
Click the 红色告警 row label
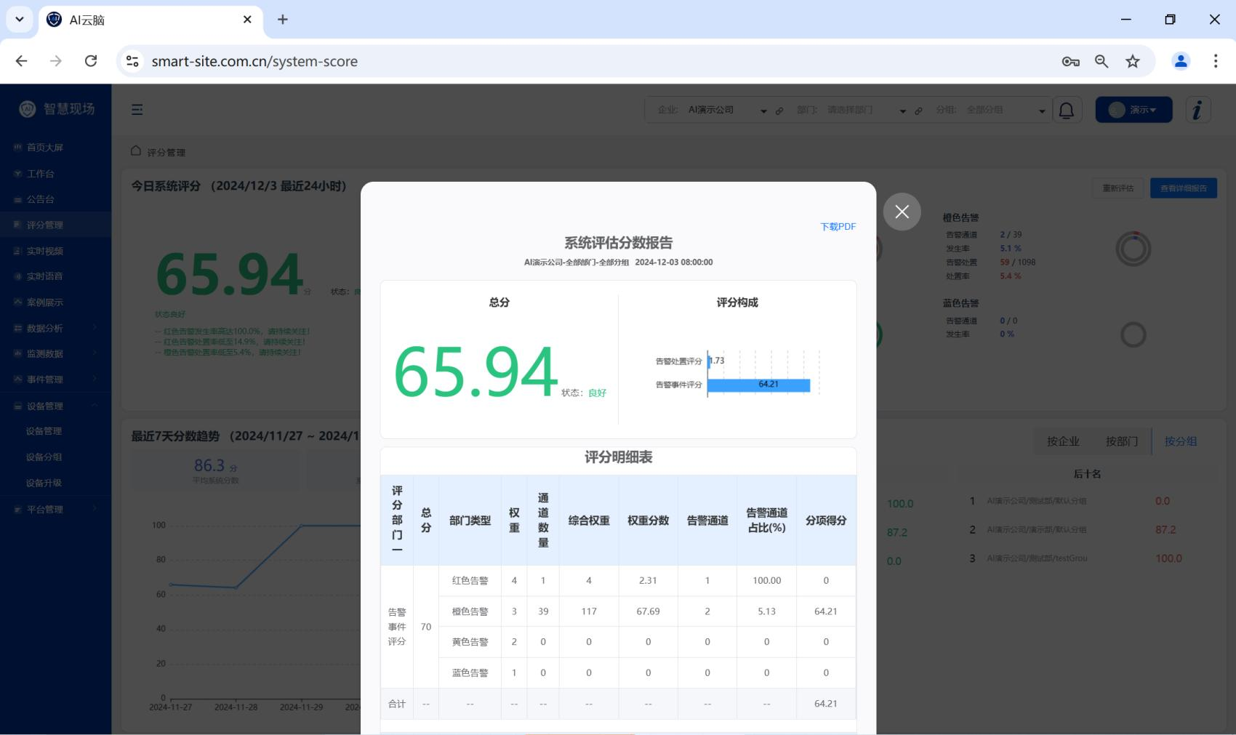[470, 581]
